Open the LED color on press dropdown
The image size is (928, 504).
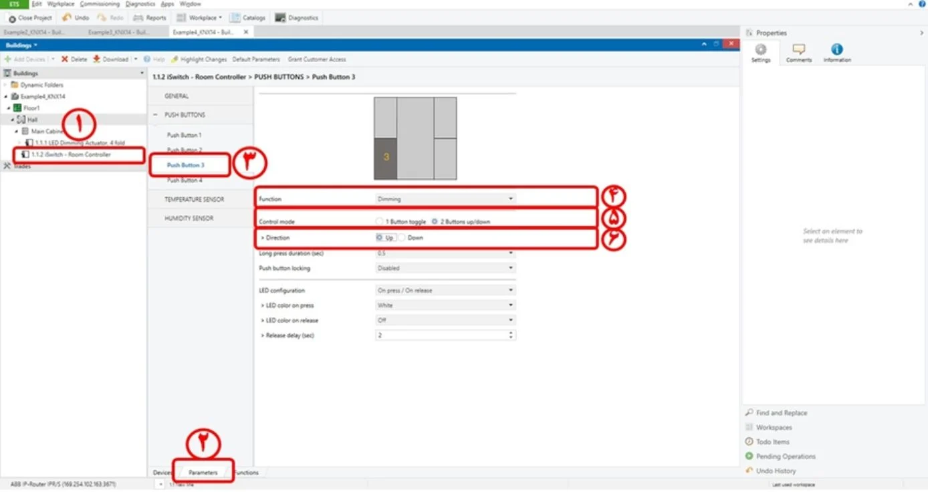click(x=445, y=305)
